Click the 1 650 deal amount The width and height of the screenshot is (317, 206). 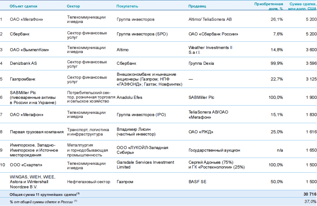(x=311, y=150)
